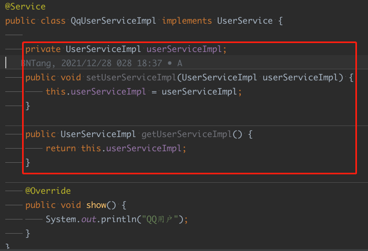368x251 pixels.
Task: Click System in the println statement
Action: pos(61,219)
